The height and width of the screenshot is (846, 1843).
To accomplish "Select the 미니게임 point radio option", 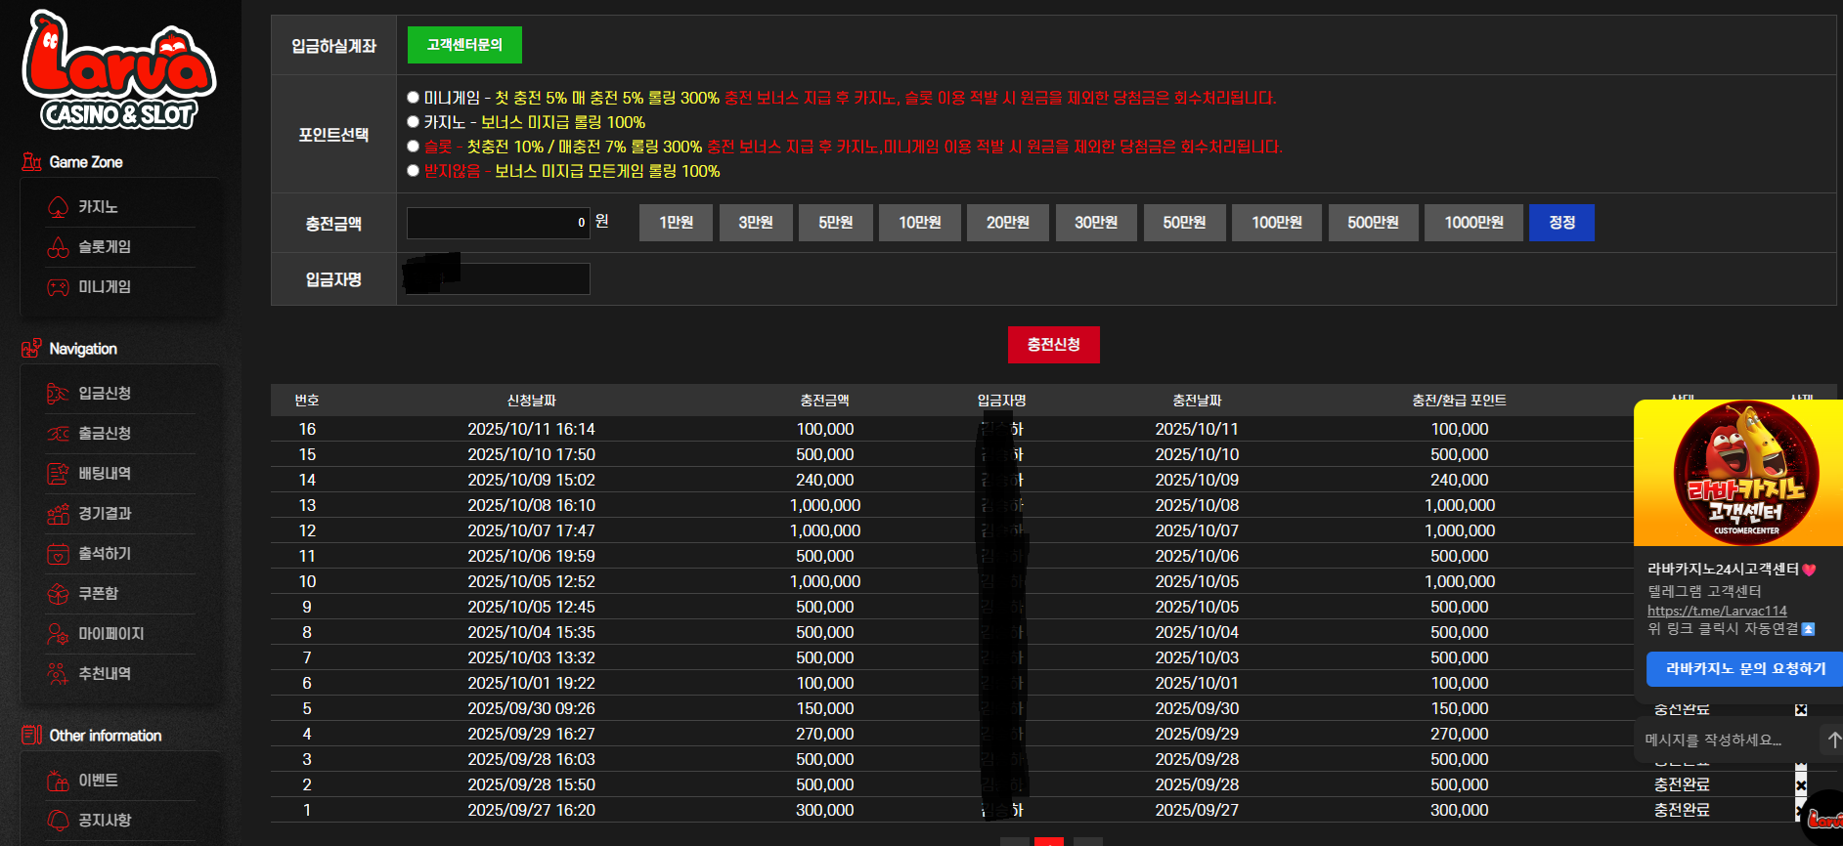I will pyautogui.click(x=414, y=98).
